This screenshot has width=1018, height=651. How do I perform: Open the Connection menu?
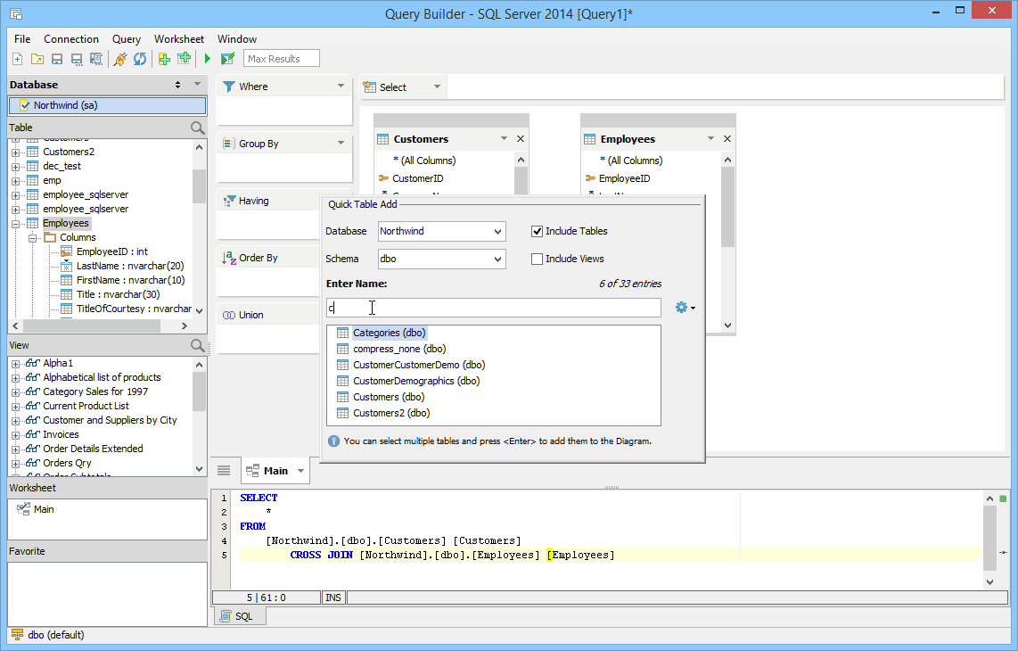click(x=71, y=39)
